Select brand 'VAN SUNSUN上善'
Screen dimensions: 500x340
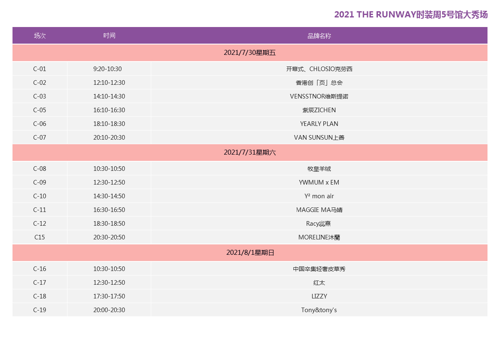coord(319,138)
